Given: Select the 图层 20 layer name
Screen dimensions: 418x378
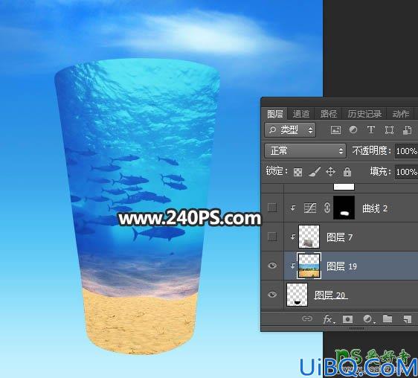Looking at the screenshot, I should (330, 295).
